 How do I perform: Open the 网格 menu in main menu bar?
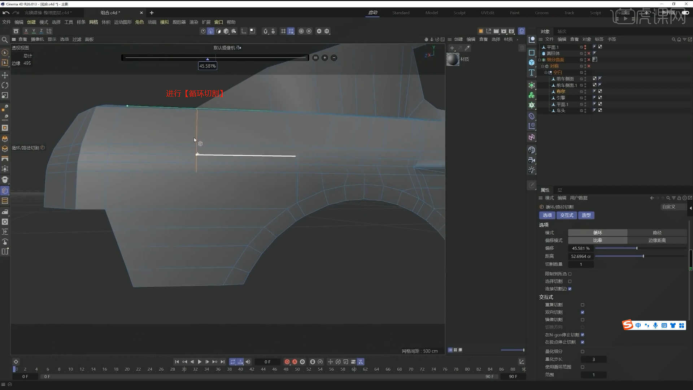pos(93,22)
